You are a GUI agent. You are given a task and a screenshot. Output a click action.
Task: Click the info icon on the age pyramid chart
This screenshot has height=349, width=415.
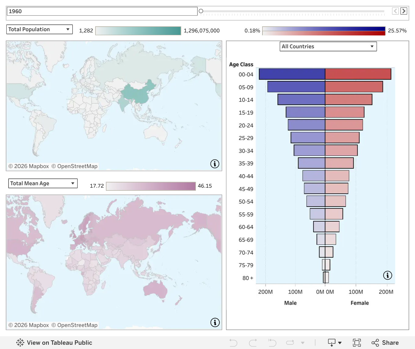coord(388,275)
